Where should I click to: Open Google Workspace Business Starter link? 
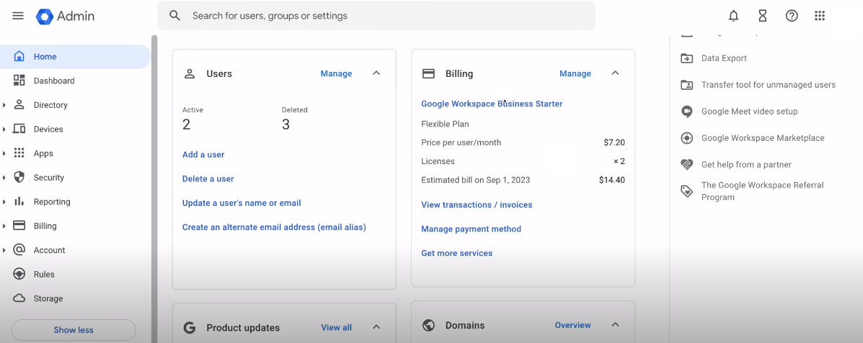click(x=492, y=104)
